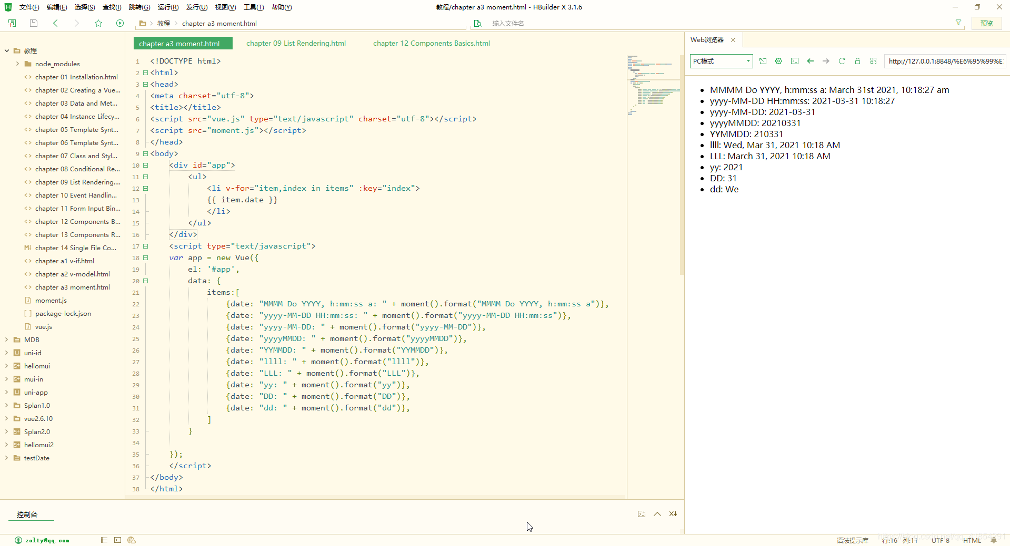Open the 文件(F) menu
This screenshot has height=546, width=1010.
pyautogui.click(x=29, y=7)
